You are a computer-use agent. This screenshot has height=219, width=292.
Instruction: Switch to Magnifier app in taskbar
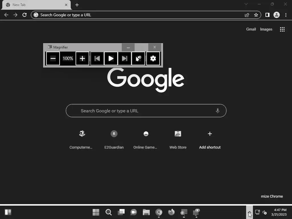pos(184,212)
